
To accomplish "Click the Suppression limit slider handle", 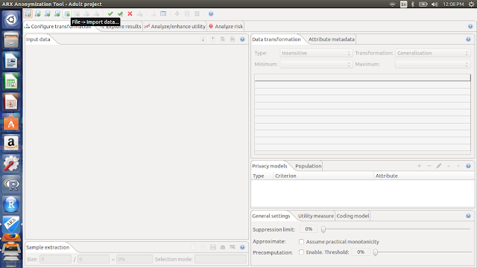I will pyautogui.click(x=323, y=229).
